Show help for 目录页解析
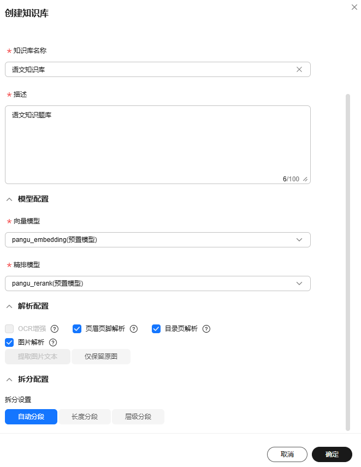361x467 pixels. (206, 329)
